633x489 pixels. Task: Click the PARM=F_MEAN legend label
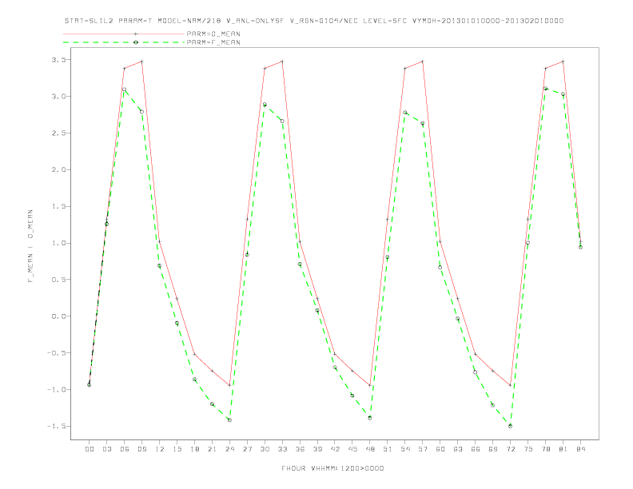(x=213, y=42)
